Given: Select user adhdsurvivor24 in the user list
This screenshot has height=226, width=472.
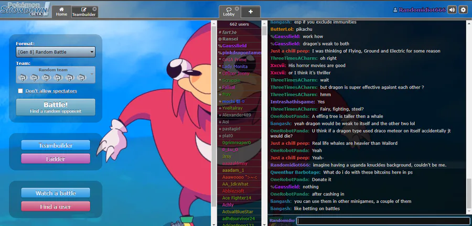Looking at the screenshot, I should [239, 219].
